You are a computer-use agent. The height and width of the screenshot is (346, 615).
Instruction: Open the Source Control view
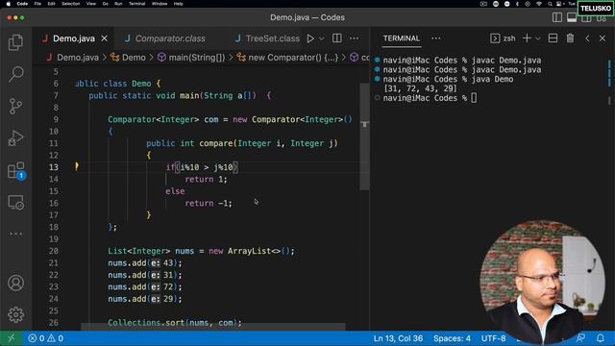pos(15,106)
